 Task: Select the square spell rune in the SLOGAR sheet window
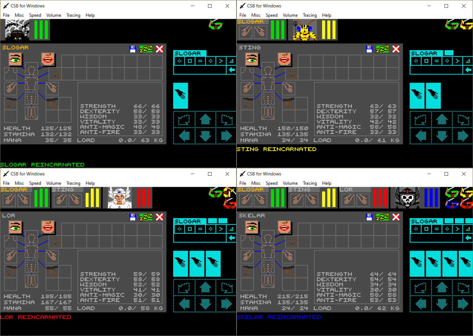tap(190, 61)
